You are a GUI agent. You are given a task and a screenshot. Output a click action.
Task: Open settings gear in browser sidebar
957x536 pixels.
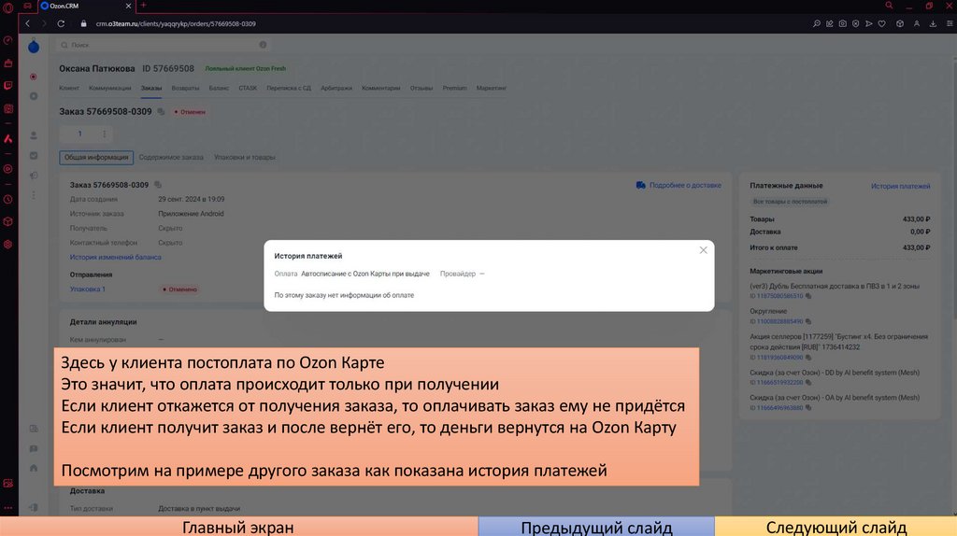click(7, 244)
